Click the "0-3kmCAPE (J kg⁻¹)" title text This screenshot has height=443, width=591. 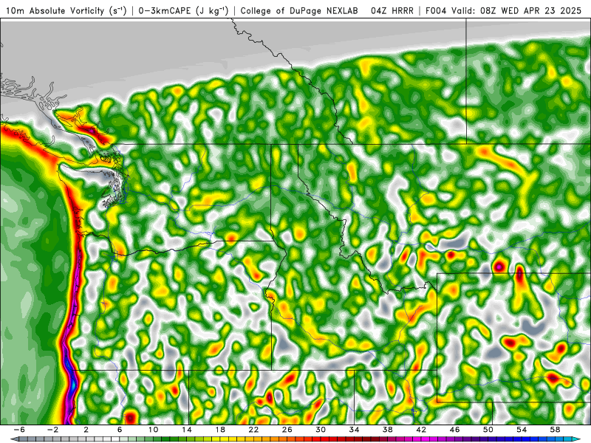(x=183, y=11)
